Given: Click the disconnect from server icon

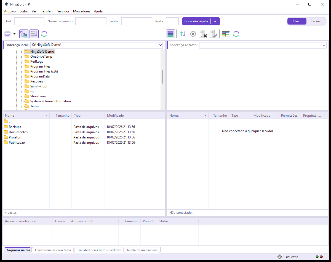Looking at the screenshot, I should click(203, 34).
